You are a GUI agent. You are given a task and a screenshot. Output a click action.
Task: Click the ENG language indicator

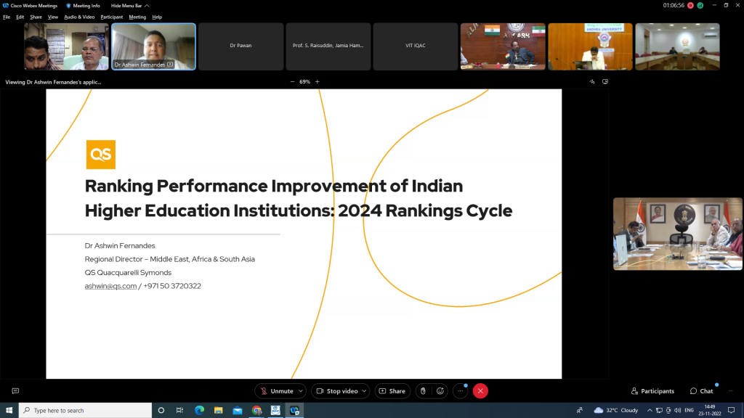tap(690, 411)
